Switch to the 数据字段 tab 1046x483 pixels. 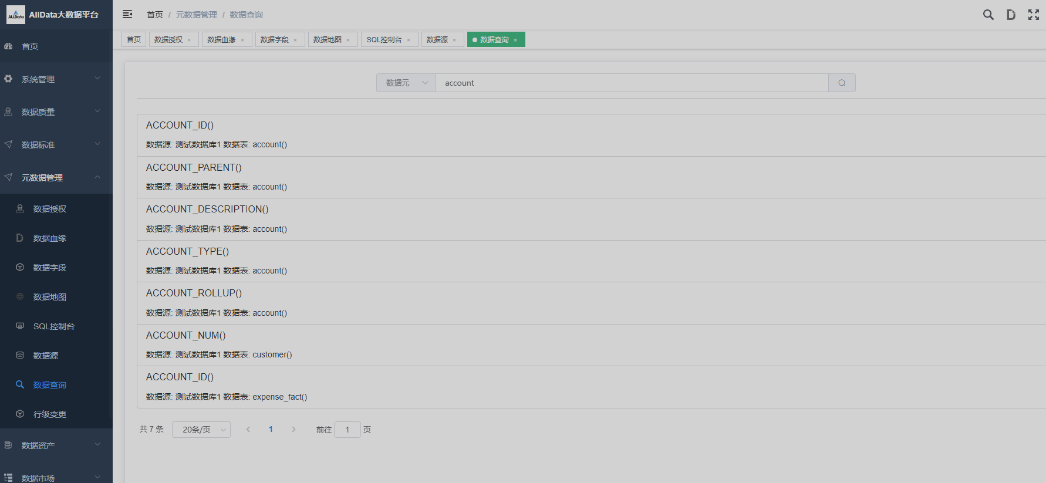click(274, 40)
